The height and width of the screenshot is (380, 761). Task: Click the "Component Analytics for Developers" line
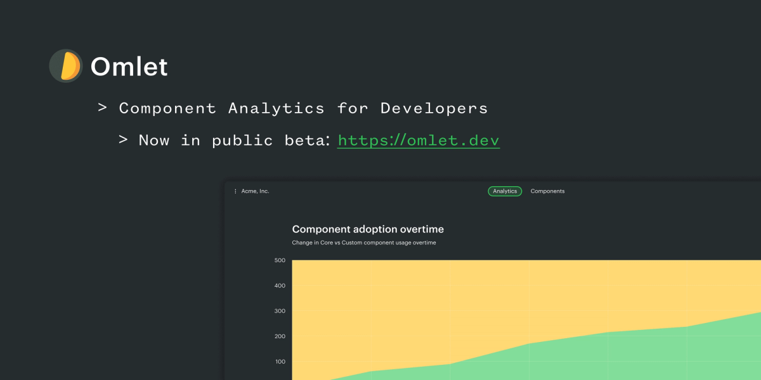click(x=303, y=108)
